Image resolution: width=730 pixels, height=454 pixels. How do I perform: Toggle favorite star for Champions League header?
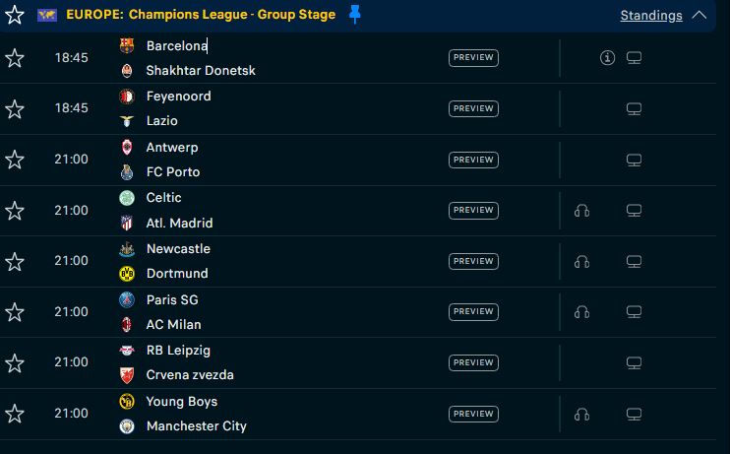[15, 15]
